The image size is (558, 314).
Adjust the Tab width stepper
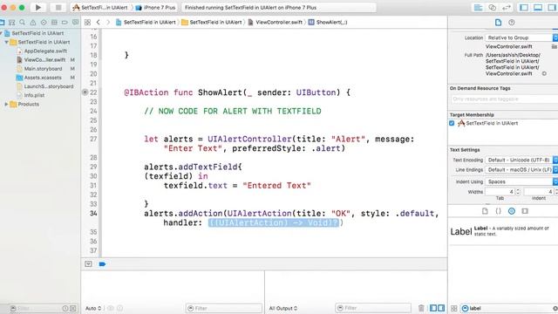point(518,192)
